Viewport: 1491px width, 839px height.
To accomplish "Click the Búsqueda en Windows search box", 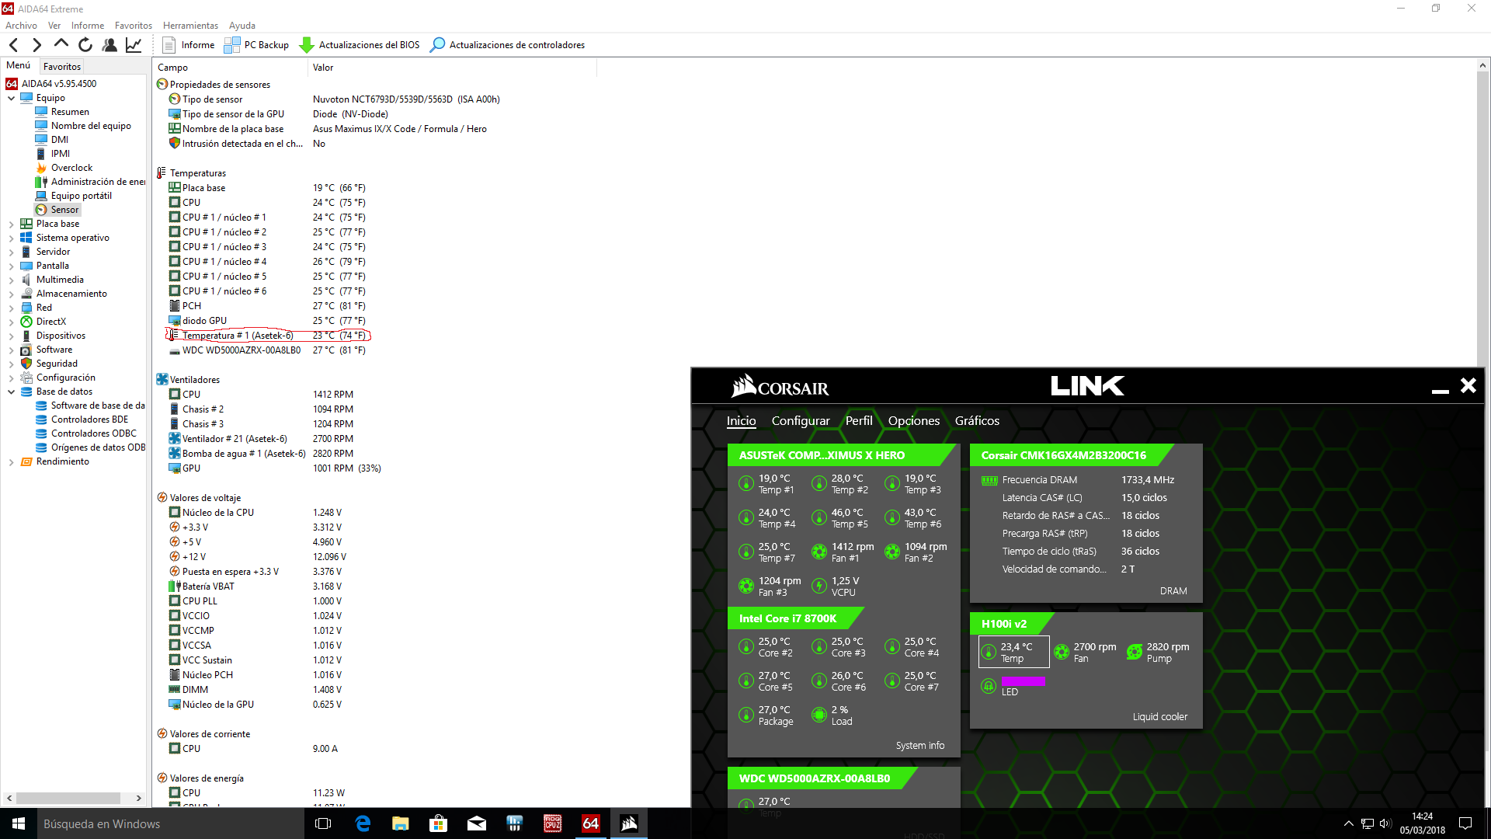I will [x=171, y=823].
